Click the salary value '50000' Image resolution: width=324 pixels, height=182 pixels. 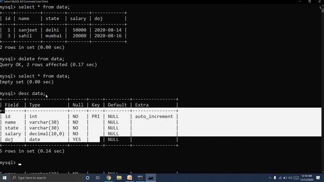pos(79,30)
